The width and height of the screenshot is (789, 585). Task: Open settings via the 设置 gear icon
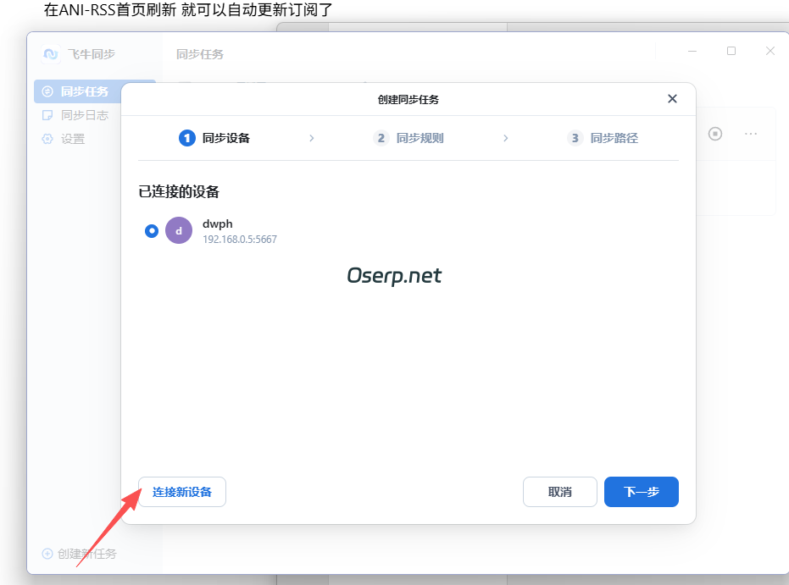(x=47, y=138)
